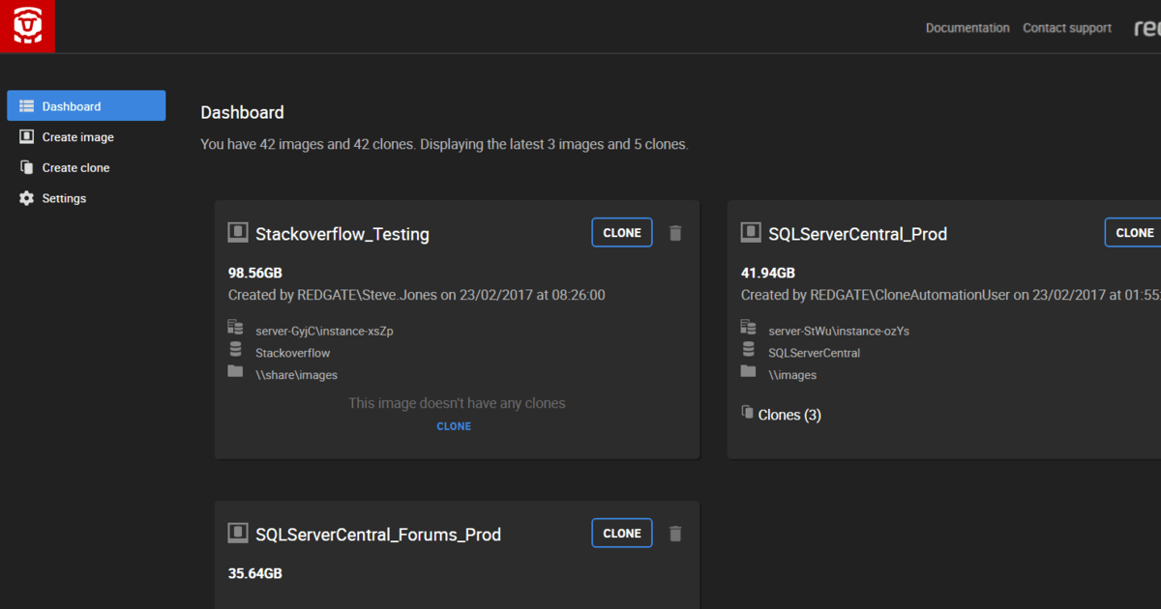Click the 35.64GB size text
1161x609 pixels.
click(255, 573)
